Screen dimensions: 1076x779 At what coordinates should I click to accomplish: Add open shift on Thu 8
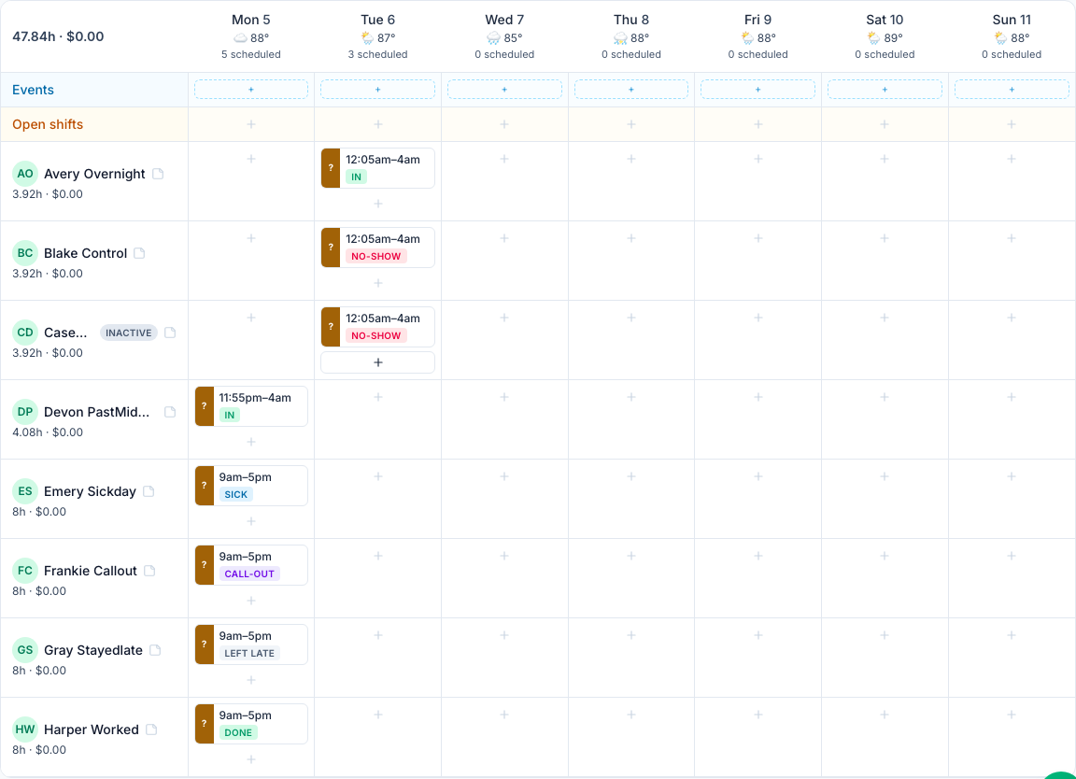(x=631, y=124)
